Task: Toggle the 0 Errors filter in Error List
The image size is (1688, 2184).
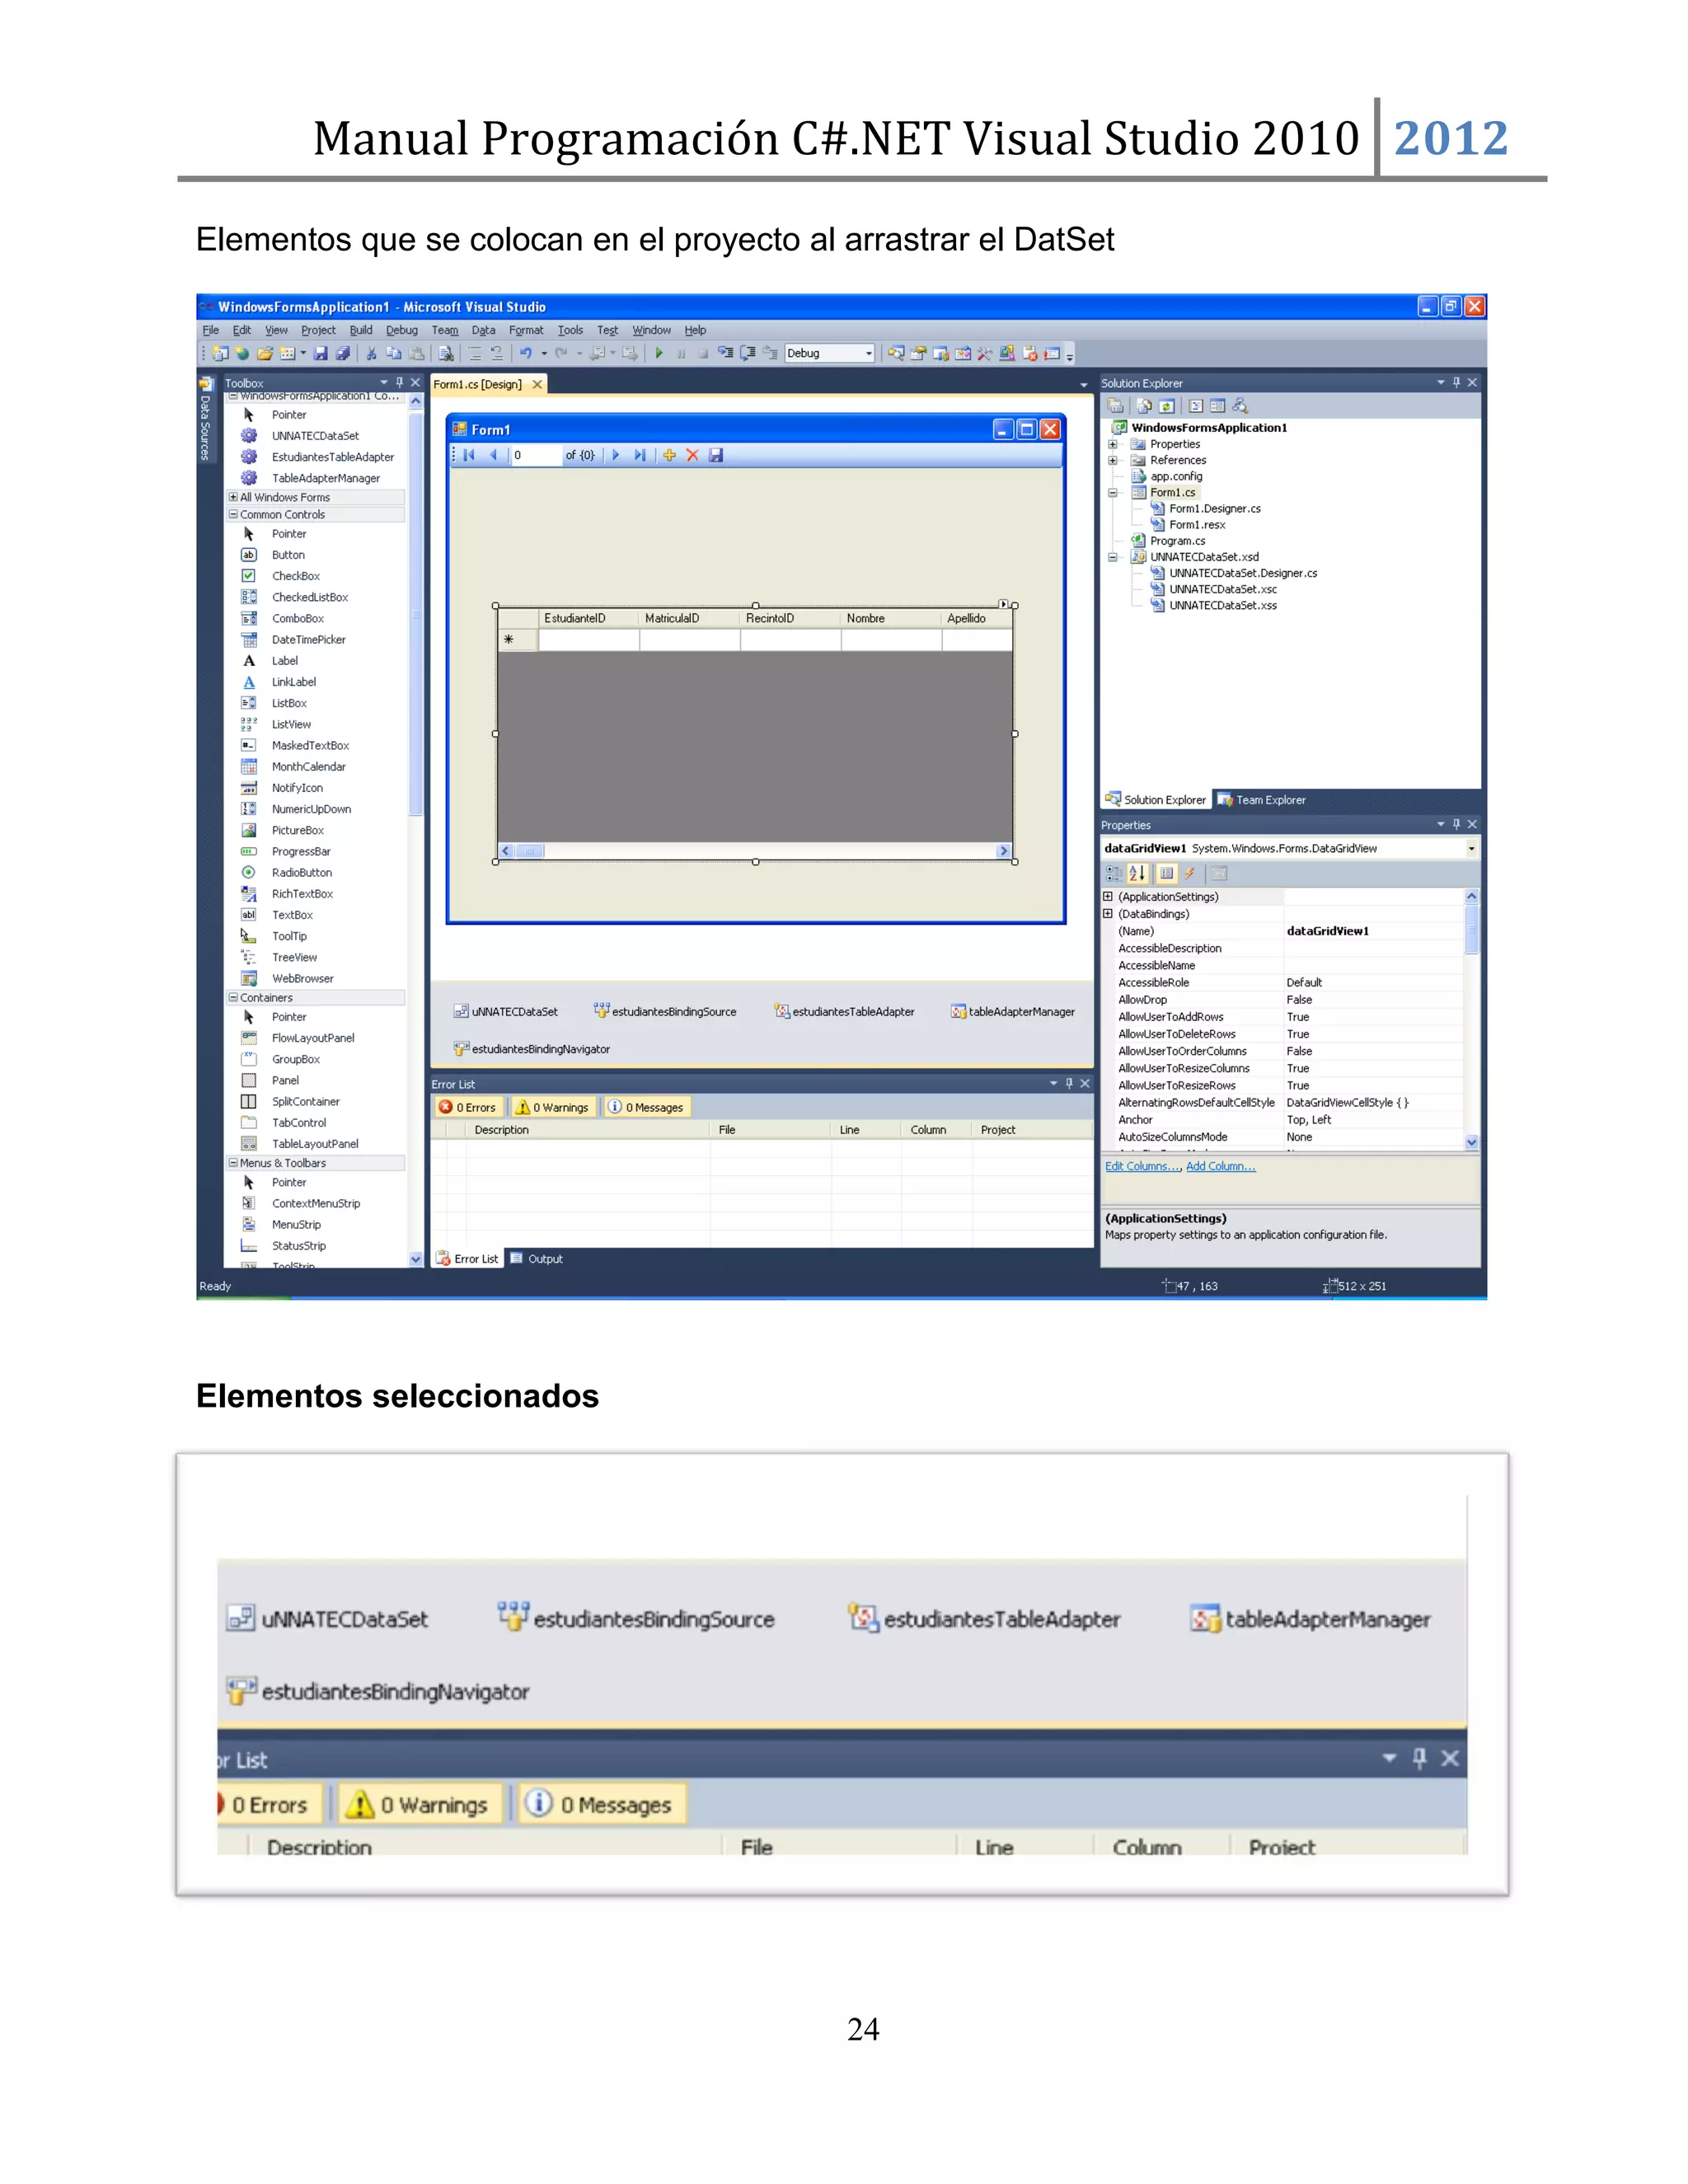Action: pos(467,1107)
